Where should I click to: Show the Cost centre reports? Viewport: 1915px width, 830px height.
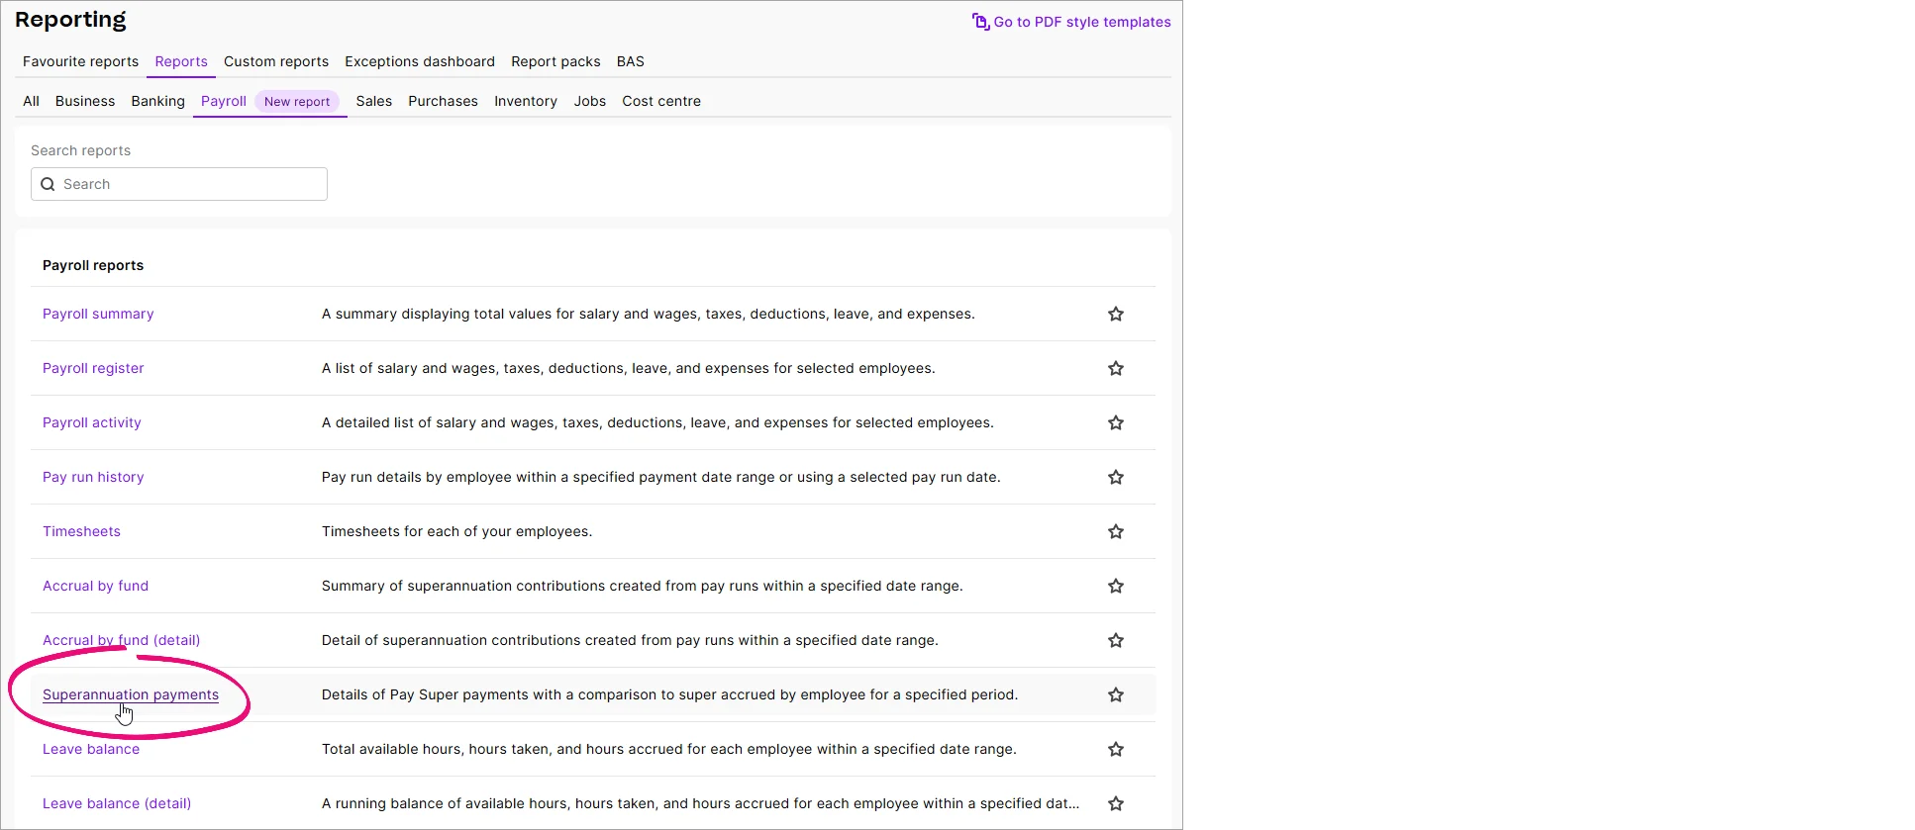[661, 101]
